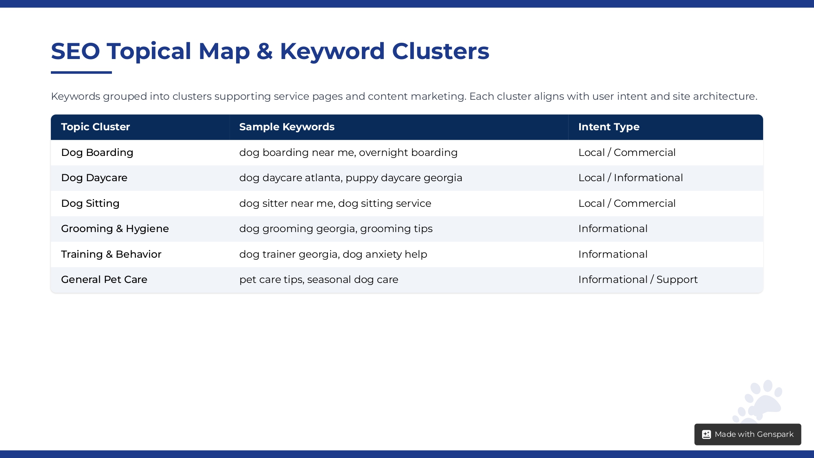Select the Dog Daycare cluster cell
The height and width of the screenshot is (458, 814).
pyautogui.click(x=94, y=178)
